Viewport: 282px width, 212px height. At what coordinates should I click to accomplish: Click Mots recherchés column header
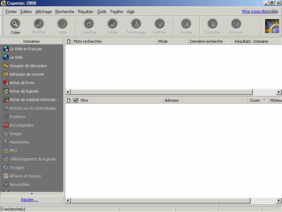point(115,41)
